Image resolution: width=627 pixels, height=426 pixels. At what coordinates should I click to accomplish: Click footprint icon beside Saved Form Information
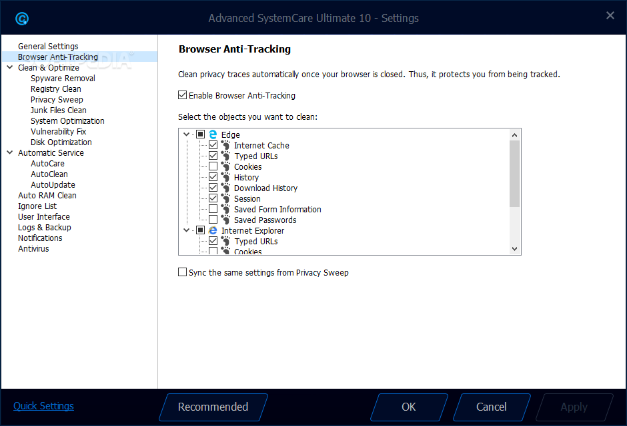pyautogui.click(x=225, y=209)
